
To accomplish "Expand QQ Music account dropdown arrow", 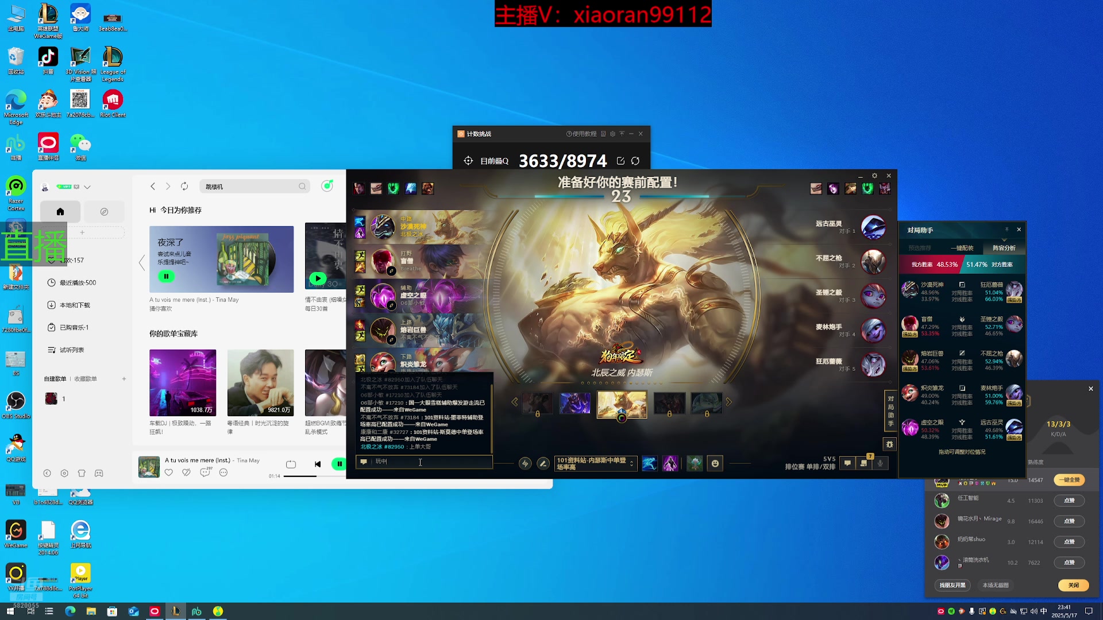I will pos(87,187).
